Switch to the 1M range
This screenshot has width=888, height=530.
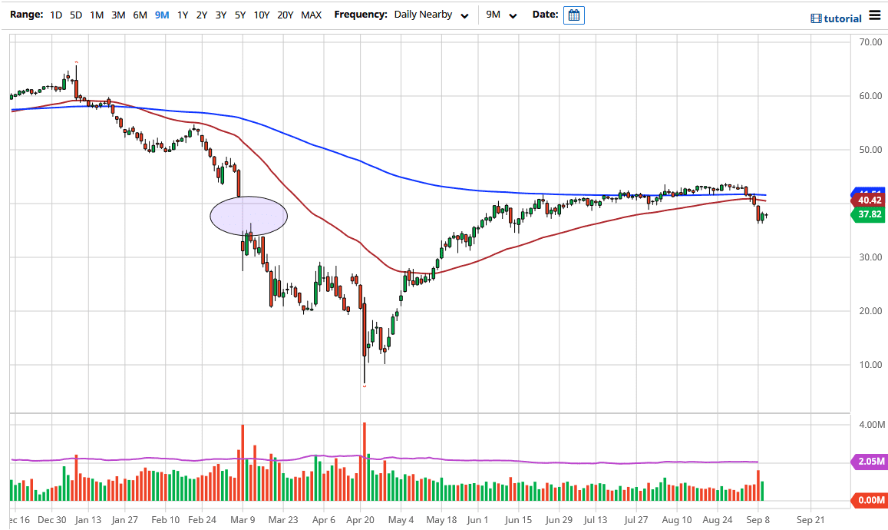click(x=96, y=15)
